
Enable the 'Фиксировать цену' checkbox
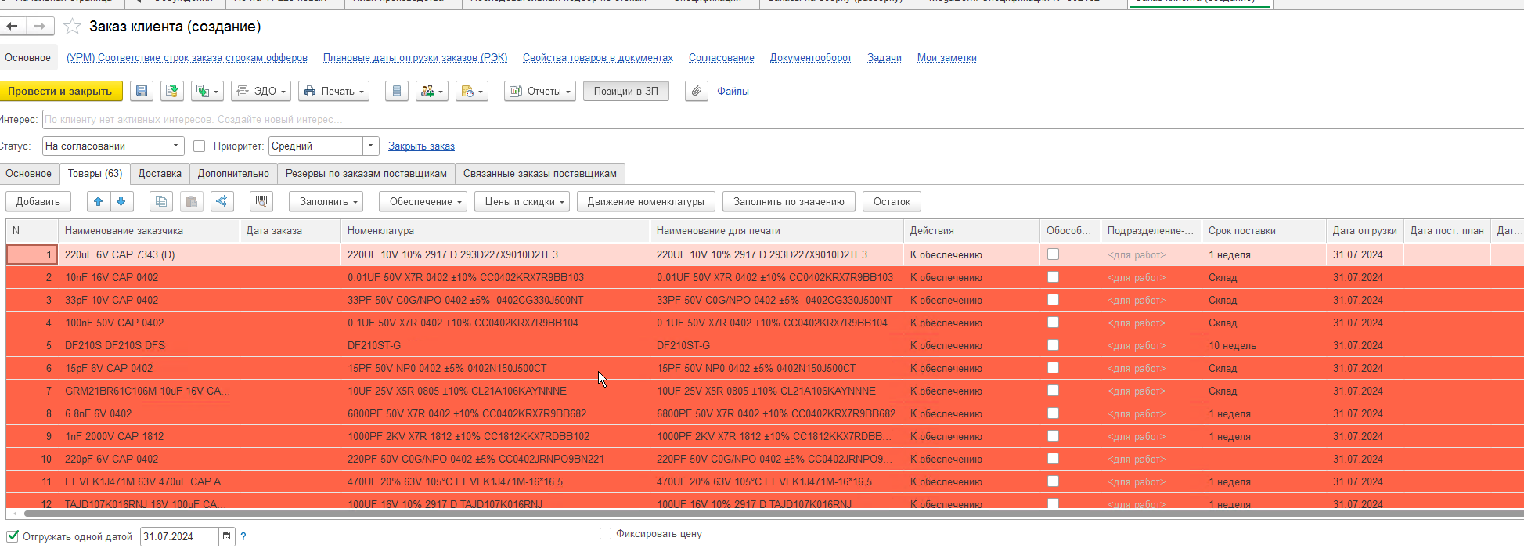click(x=605, y=534)
